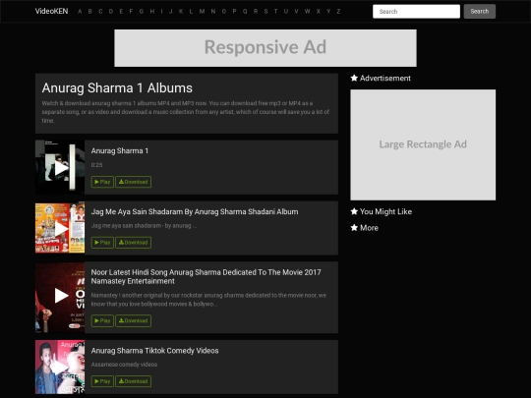The width and height of the screenshot is (531, 398).
Task: Browse albums under letter L
Action: point(191,11)
